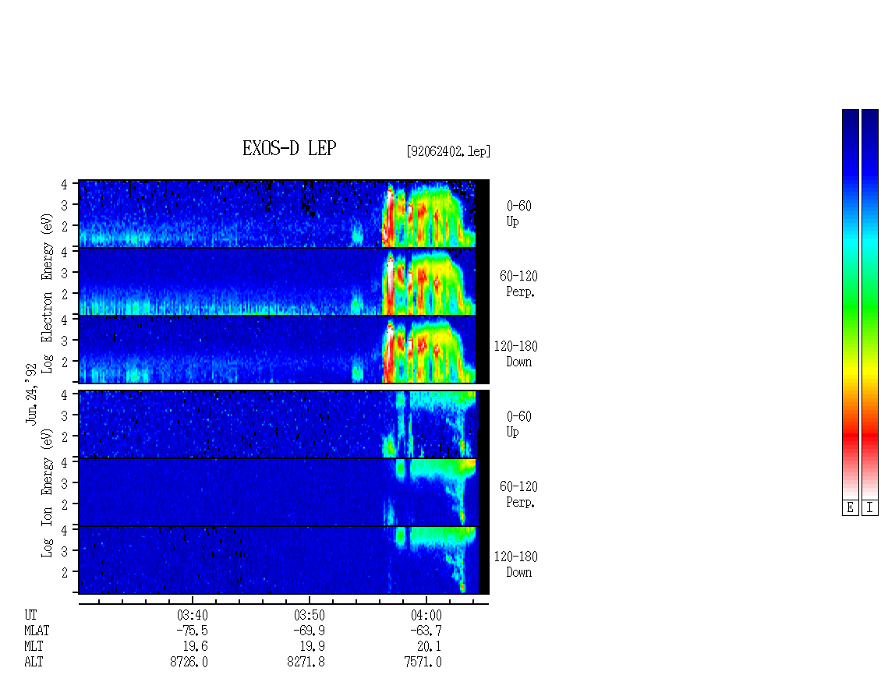Click the electron color scale bar above E
The height and width of the screenshot is (682, 881).
pyautogui.click(x=850, y=304)
